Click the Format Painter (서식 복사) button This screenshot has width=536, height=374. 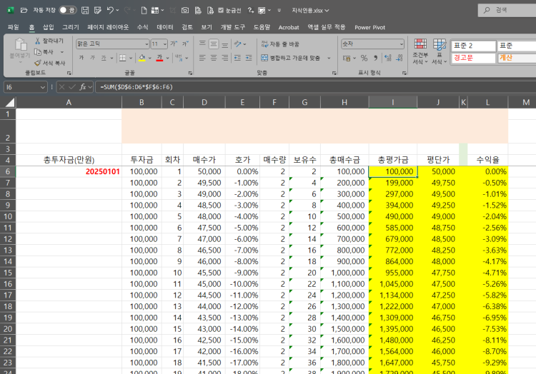[49, 63]
